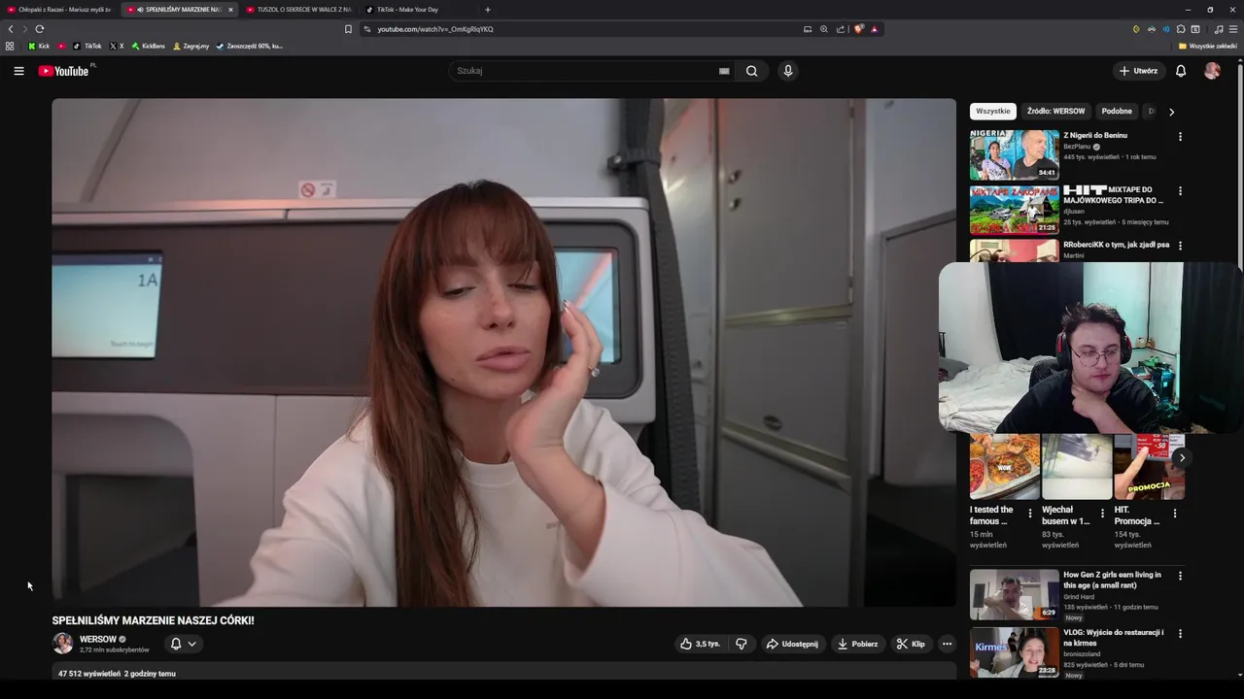Open the media control music note icon

tap(1219, 29)
